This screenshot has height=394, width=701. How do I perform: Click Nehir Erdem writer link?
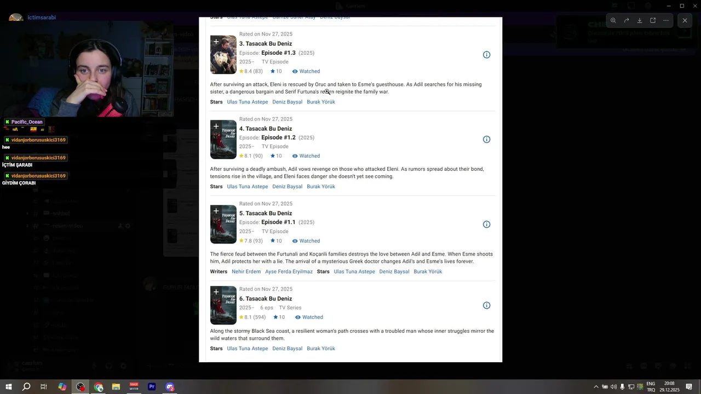tap(246, 271)
